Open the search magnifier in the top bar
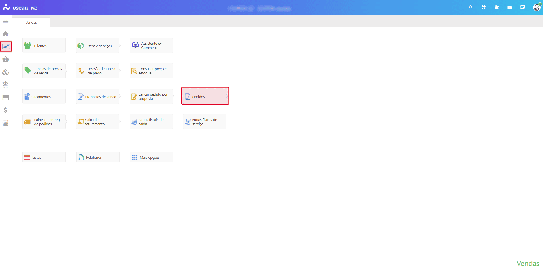 pyautogui.click(x=471, y=8)
